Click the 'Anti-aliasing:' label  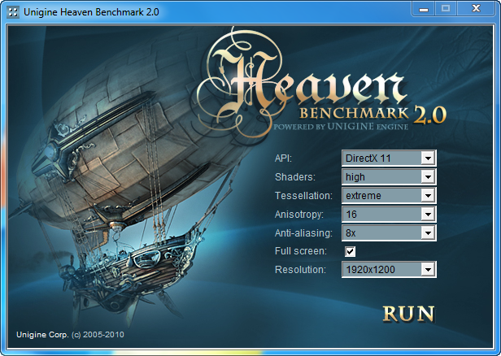(303, 232)
